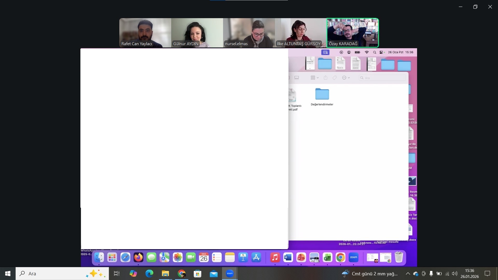Select Zoom app in Windows taskbar
The image size is (498, 280).
(230, 274)
